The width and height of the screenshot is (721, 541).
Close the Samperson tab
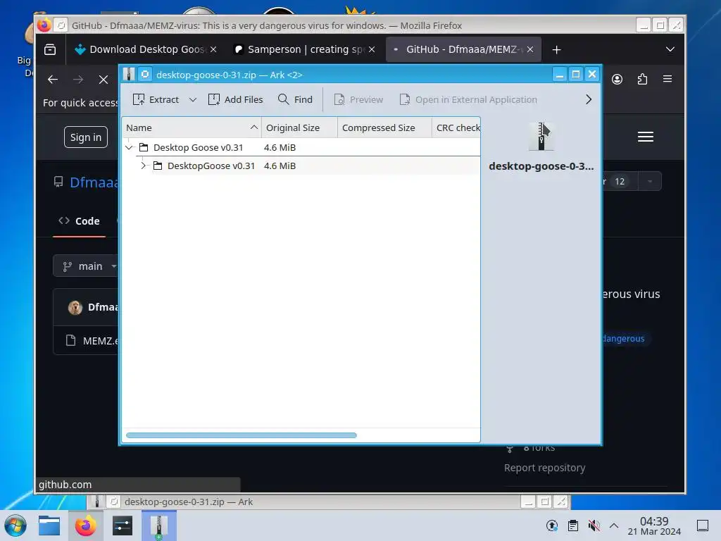[x=372, y=49]
